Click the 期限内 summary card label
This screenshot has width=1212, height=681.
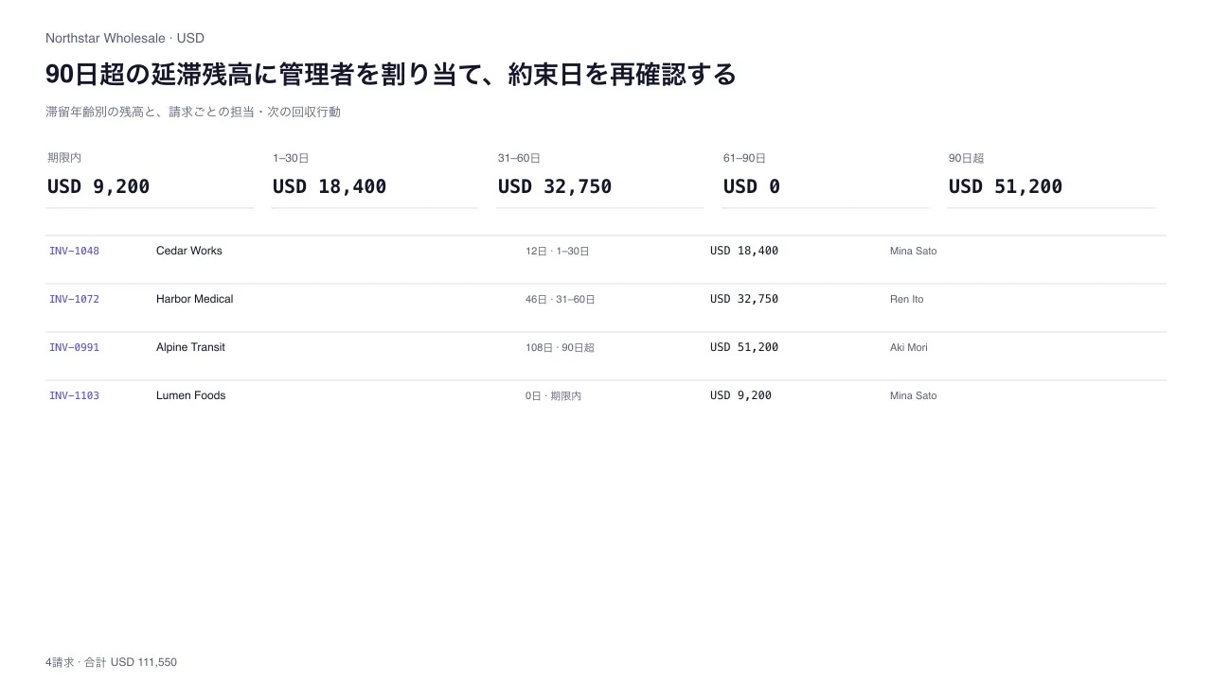click(64, 158)
